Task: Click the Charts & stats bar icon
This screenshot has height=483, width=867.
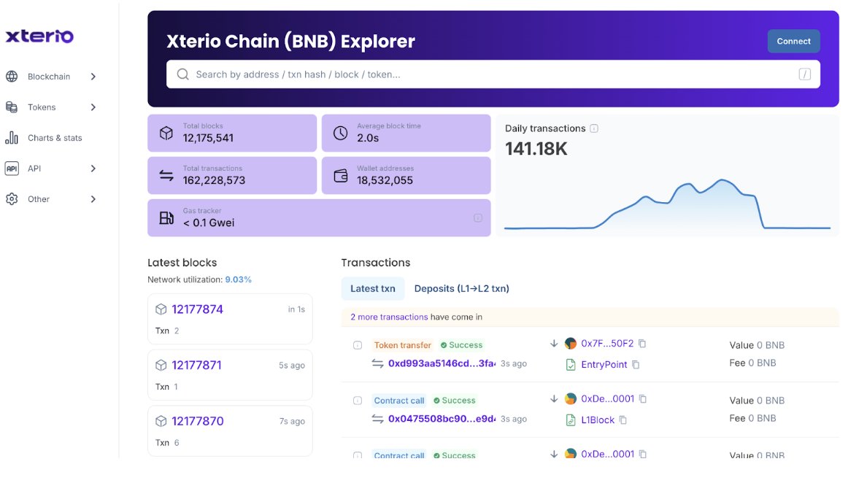Action: 12,138
